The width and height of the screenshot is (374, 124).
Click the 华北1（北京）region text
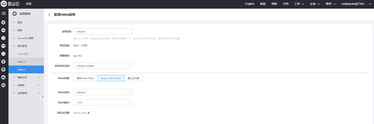tap(81, 46)
